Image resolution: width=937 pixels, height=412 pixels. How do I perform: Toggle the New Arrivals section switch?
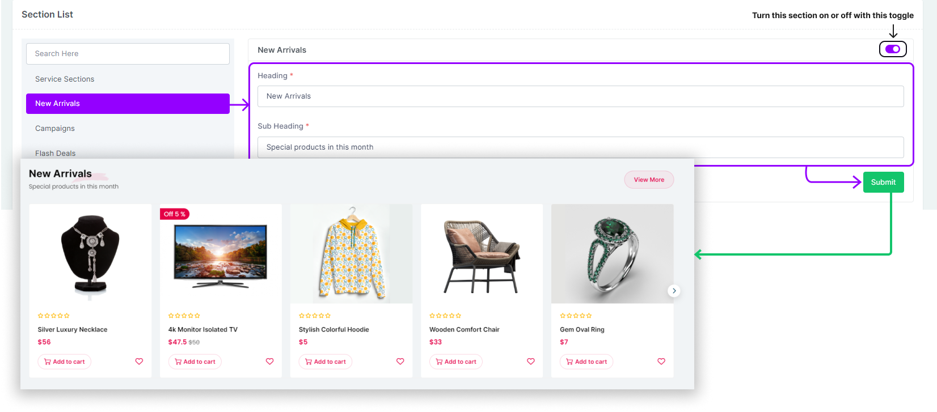(x=892, y=49)
